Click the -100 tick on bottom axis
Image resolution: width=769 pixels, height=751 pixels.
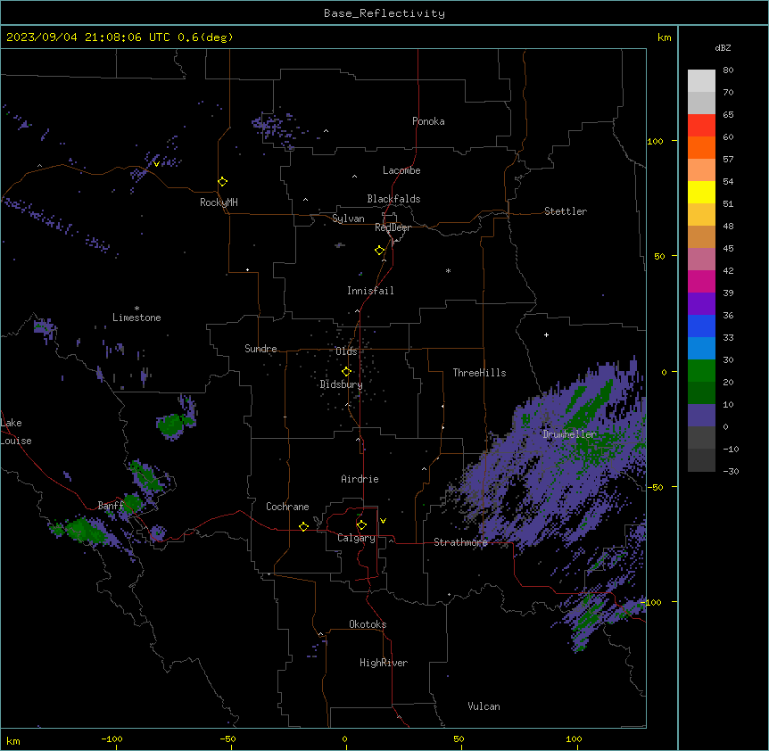point(112,739)
